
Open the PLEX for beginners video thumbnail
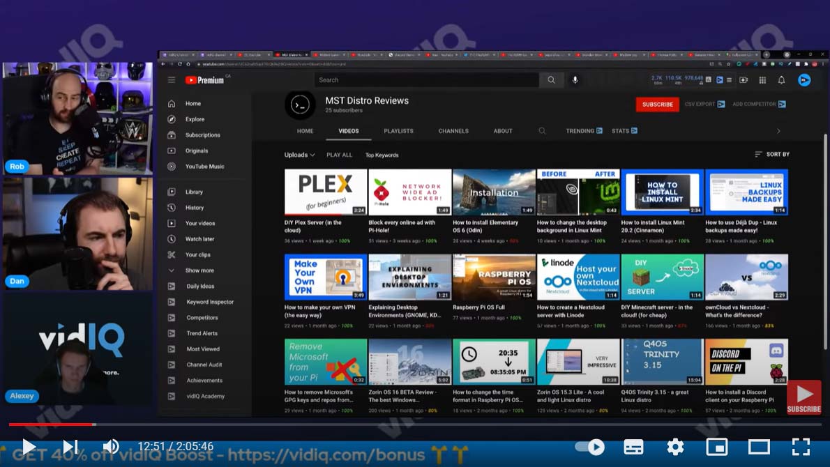(x=326, y=192)
